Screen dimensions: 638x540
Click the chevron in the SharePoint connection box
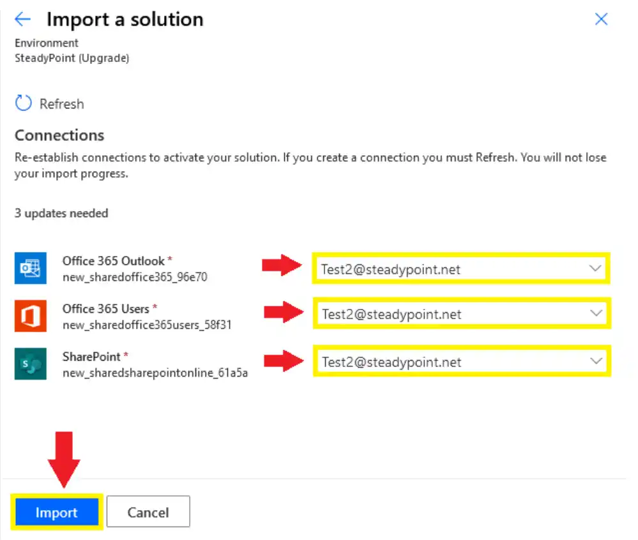coord(596,361)
